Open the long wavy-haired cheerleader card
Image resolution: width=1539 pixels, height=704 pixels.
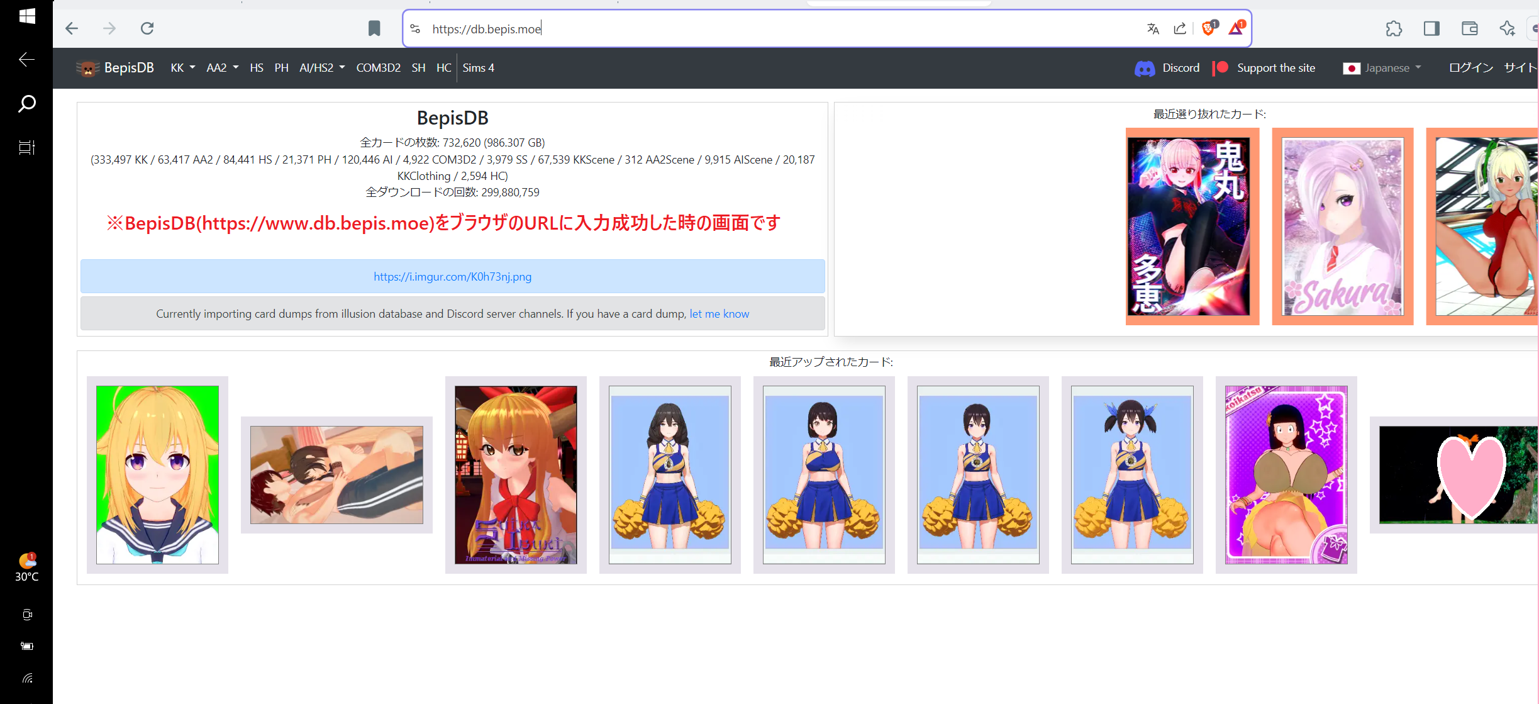(670, 475)
